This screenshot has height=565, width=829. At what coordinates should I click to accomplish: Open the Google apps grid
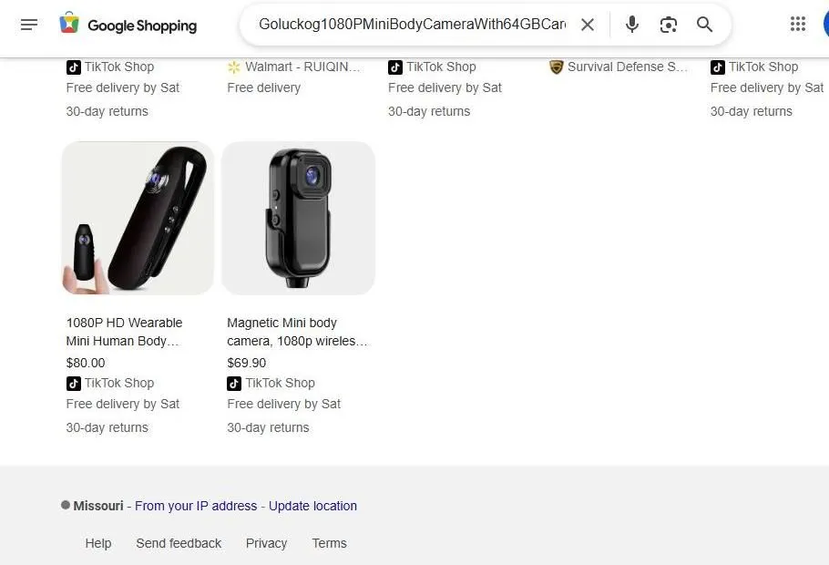[798, 24]
